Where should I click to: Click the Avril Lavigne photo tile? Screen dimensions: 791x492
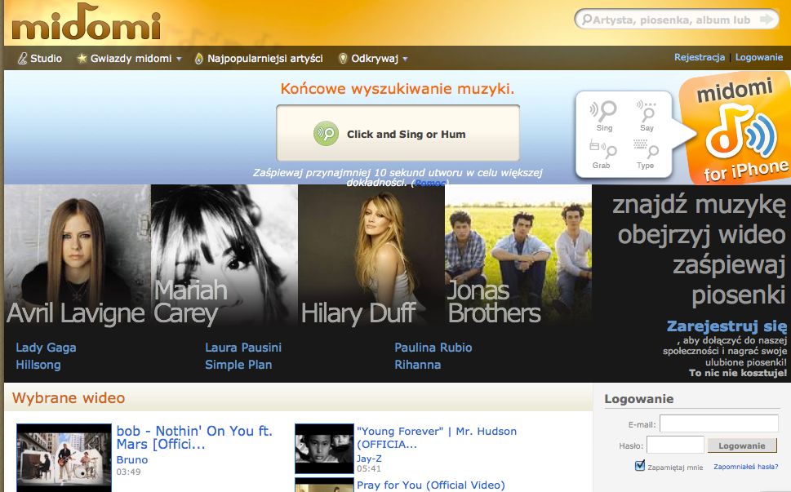click(x=78, y=255)
